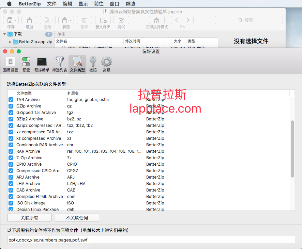Open the 筛选列表 funnel icon pane
Viewport: 302px width, 249px height.
(x=60, y=64)
